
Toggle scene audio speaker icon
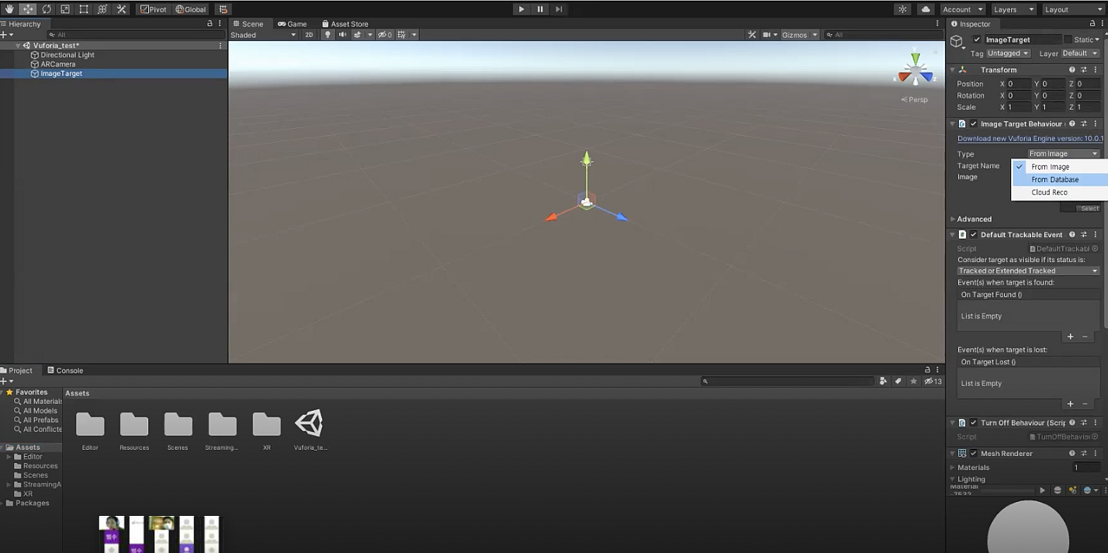[x=343, y=35]
